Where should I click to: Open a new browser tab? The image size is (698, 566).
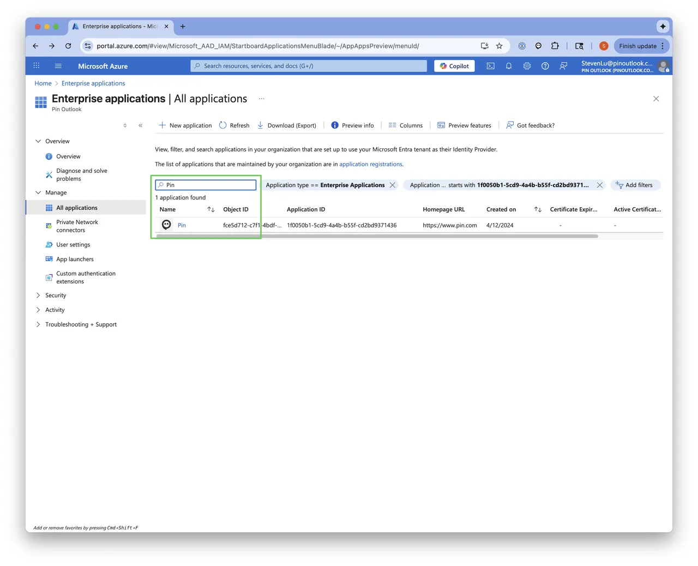click(x=183, y=26)
